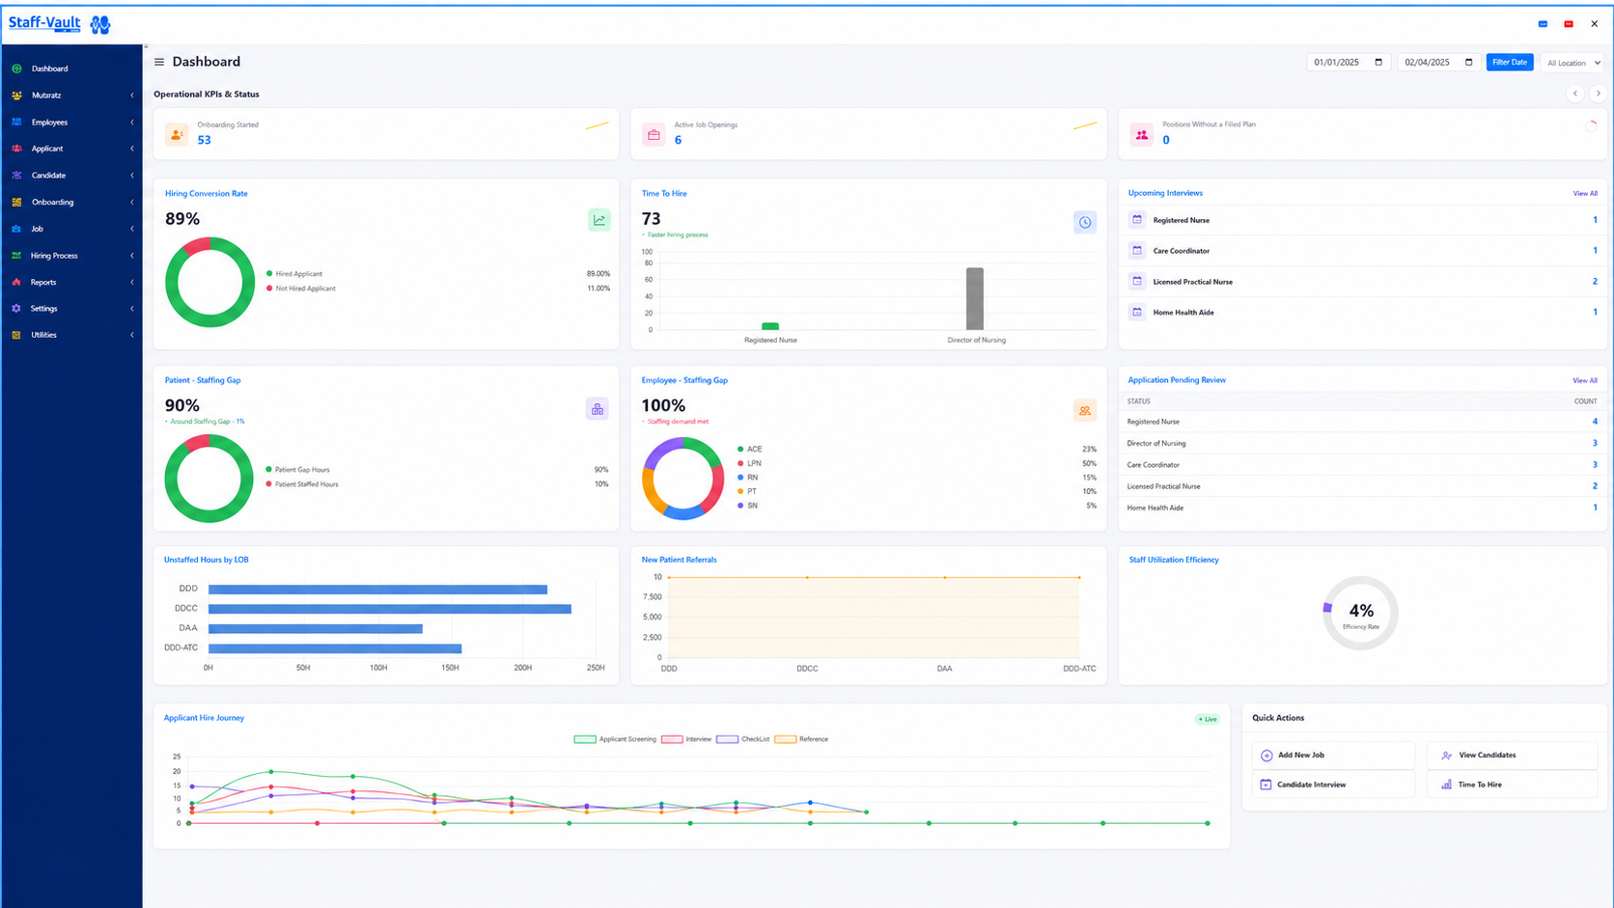Viewport: 1614px width, 908px height.
Task: Toggle the Patient Staffed Hours legend entry
Action: (x=302, y=484)
